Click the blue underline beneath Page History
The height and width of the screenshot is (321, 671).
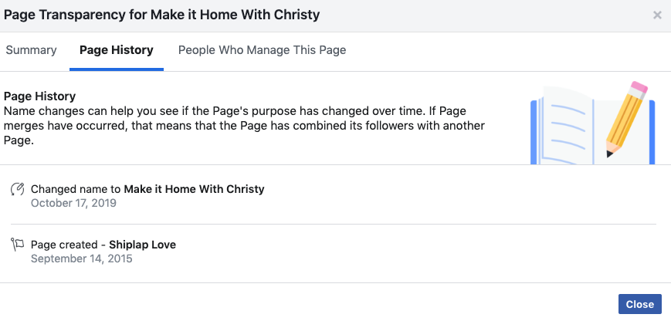[117, 69]
